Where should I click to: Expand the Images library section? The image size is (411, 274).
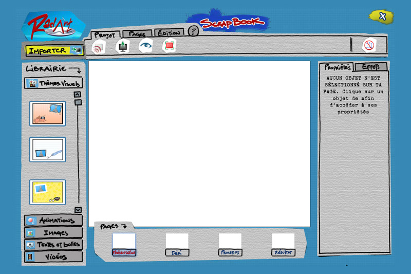tap(53, 232)
